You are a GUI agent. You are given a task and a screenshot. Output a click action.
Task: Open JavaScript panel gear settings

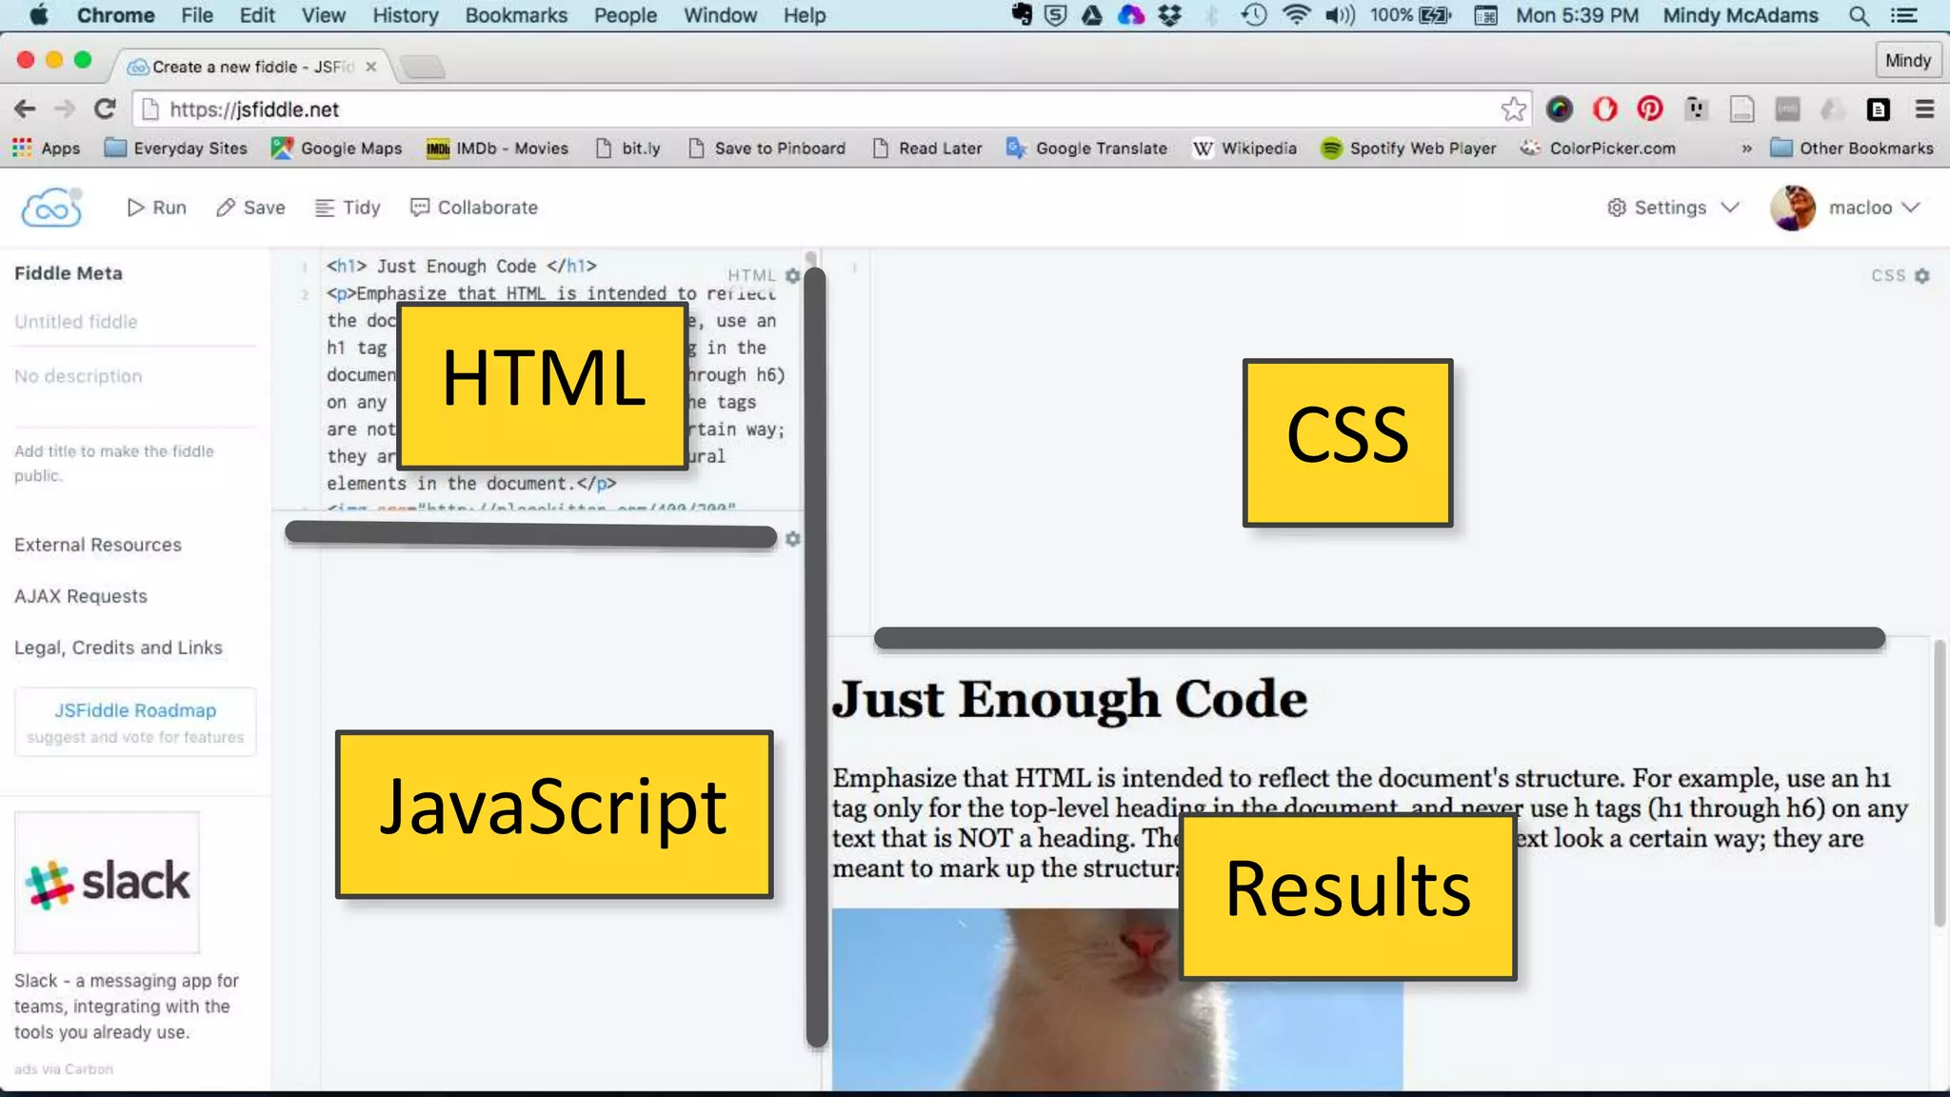click(792, 539)
